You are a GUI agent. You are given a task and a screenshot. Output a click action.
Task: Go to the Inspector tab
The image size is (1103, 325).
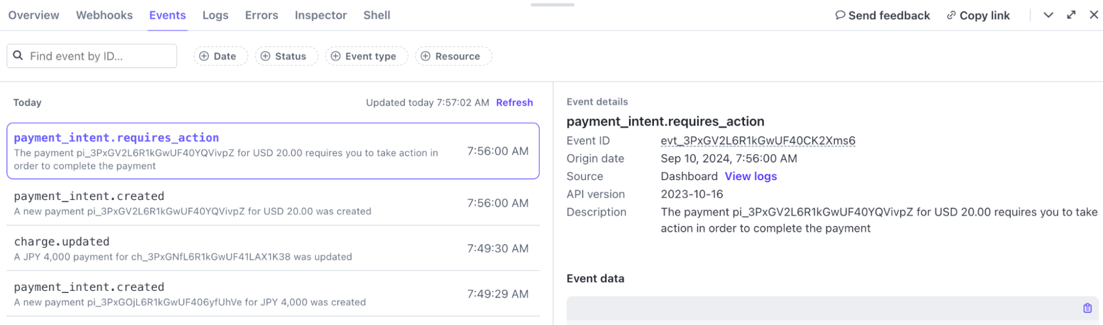pyautogui.click(x=321, y=15)
